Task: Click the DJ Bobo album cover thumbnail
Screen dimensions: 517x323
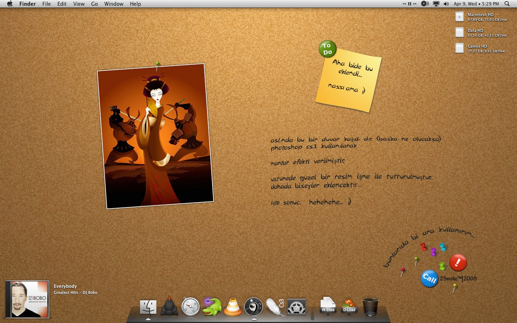Action: [x=27, y=299]
